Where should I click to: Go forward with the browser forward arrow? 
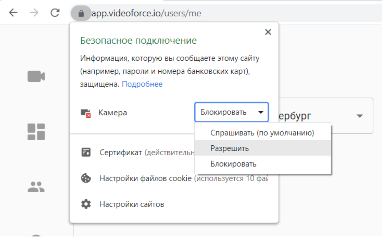point(34,13)
